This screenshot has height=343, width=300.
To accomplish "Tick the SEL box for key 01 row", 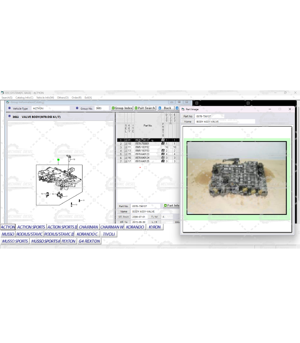I will (x=126, y=140).
